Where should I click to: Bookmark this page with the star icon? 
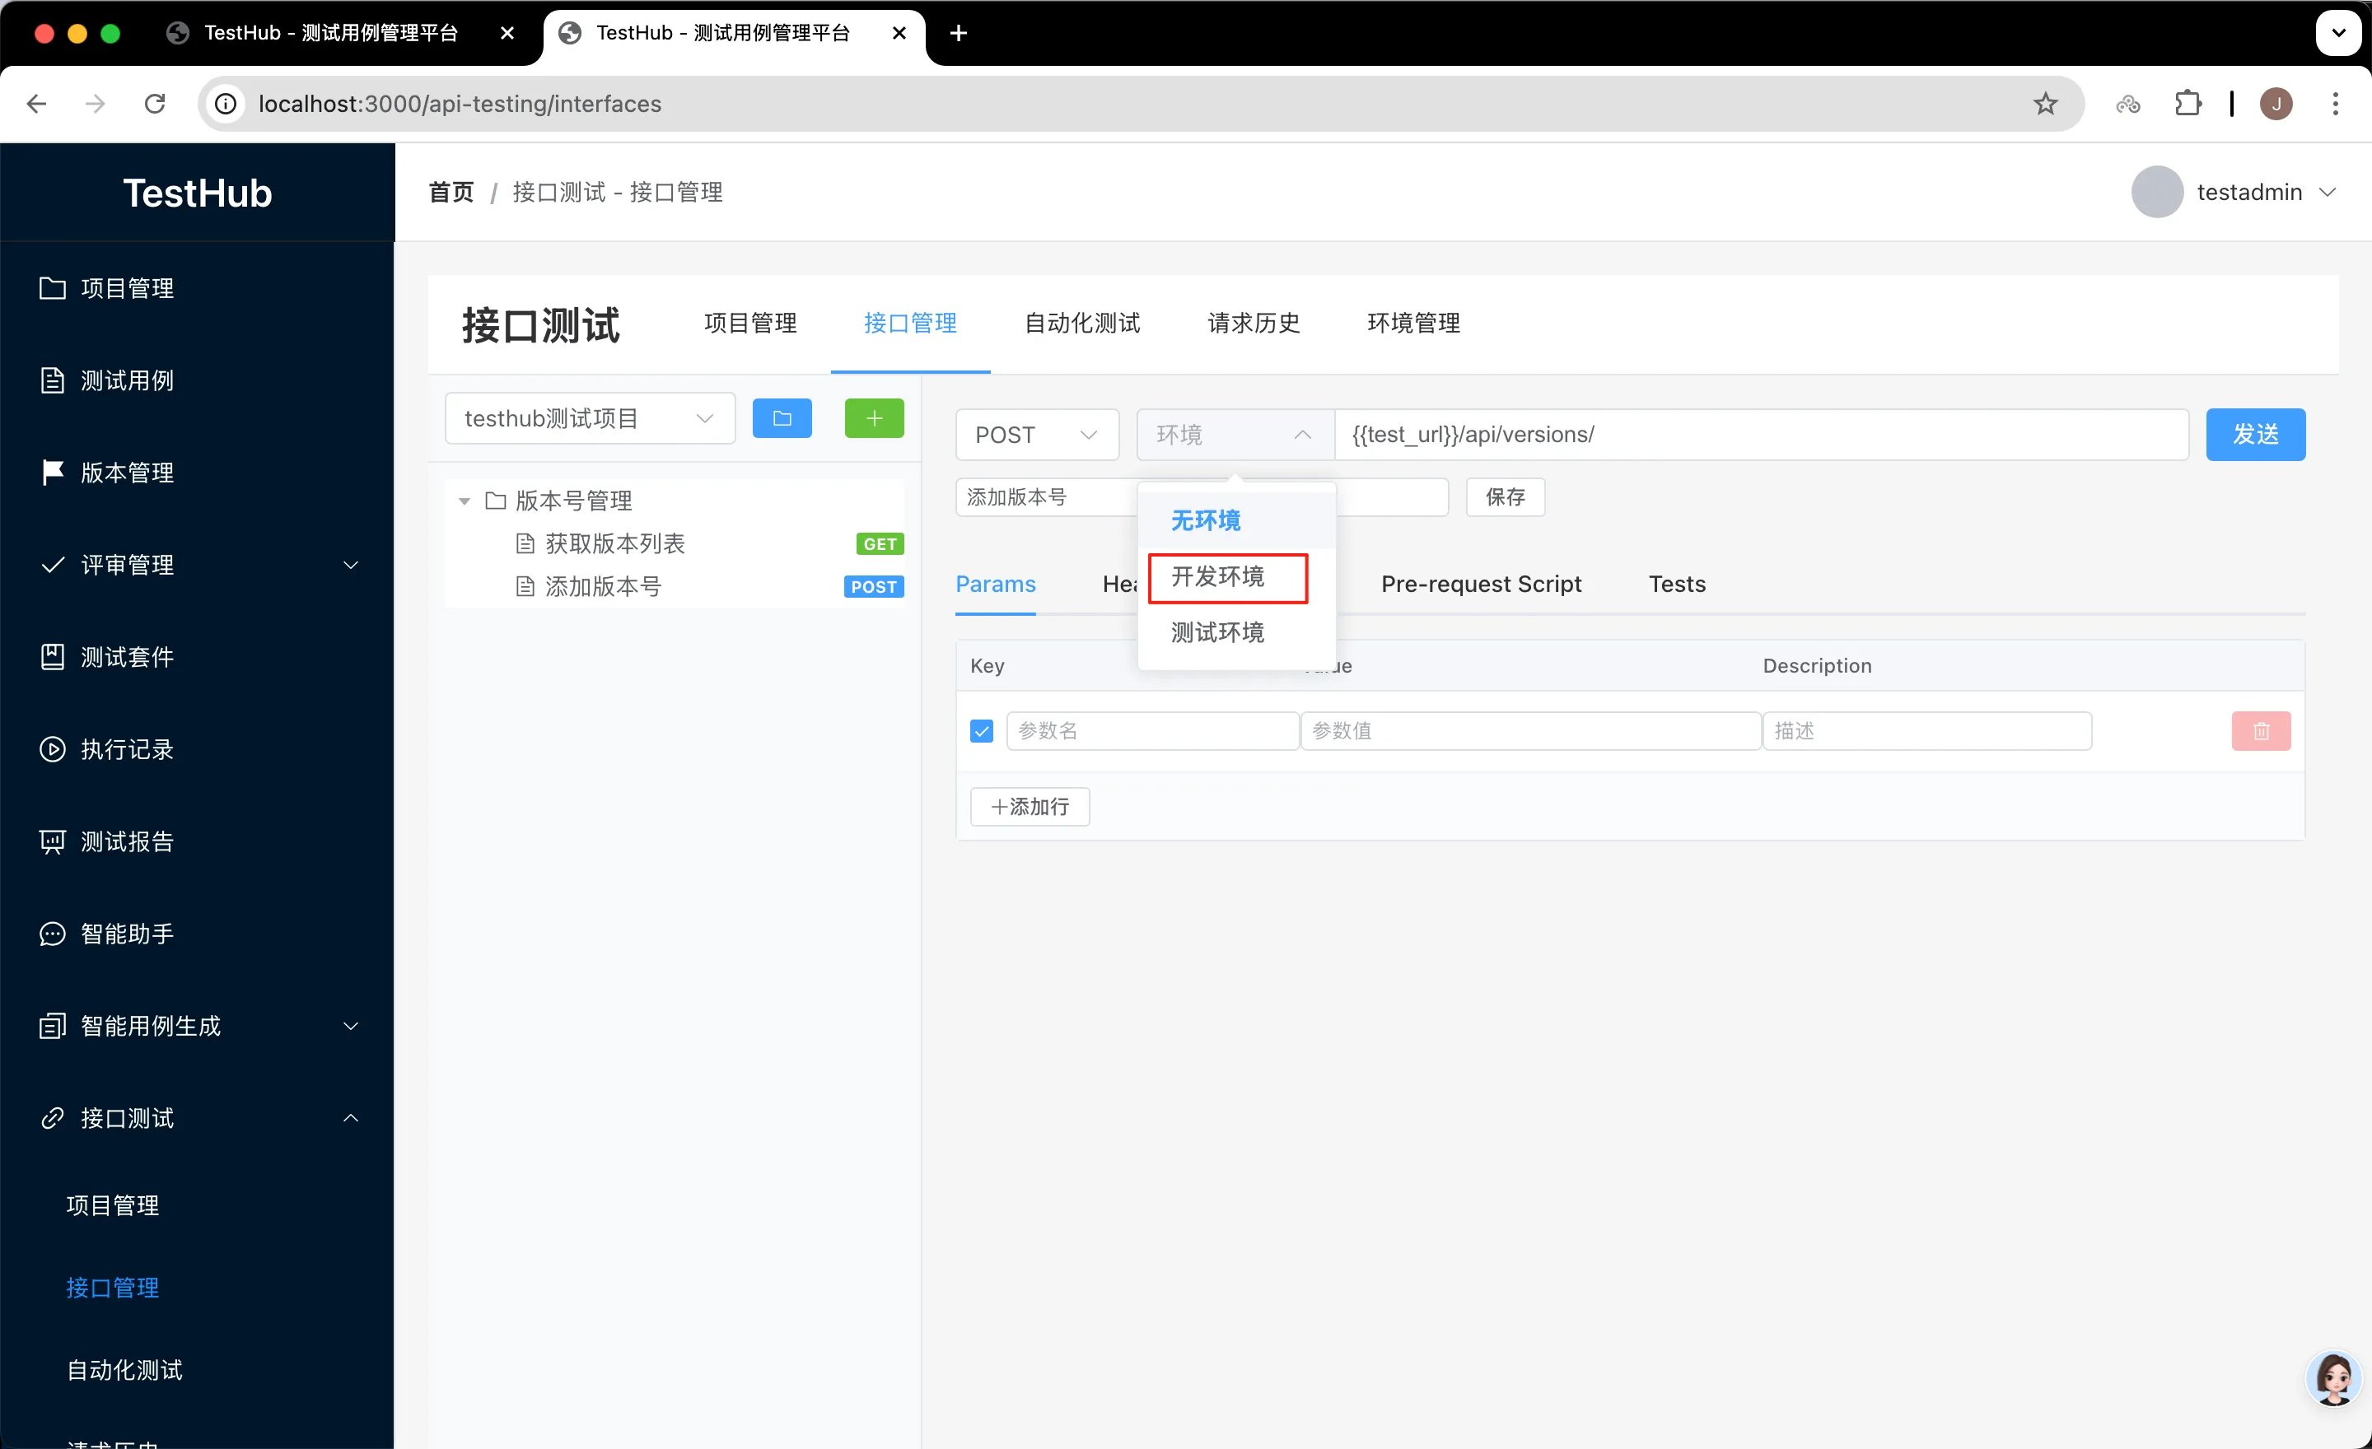[x=2046, y=104]
